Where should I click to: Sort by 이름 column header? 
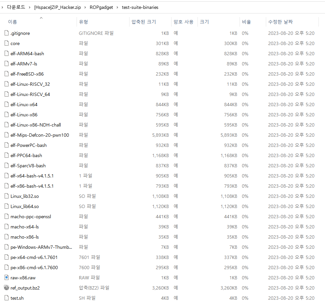point(12,22)
